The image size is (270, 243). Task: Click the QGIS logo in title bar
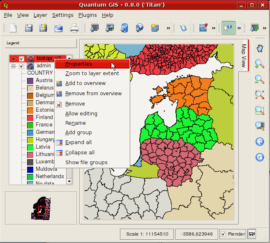6,5
